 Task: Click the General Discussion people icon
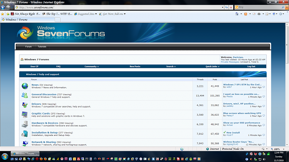point(25,95)
